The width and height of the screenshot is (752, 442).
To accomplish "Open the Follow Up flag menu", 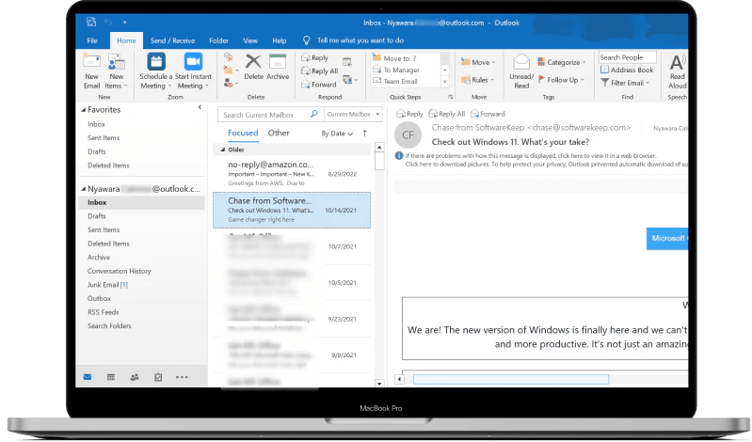I will (x=561, y=80).
